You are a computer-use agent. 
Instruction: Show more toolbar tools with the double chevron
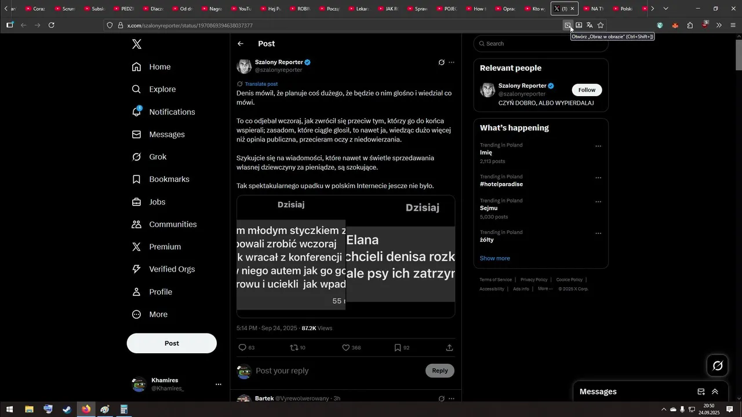[719, 25]
